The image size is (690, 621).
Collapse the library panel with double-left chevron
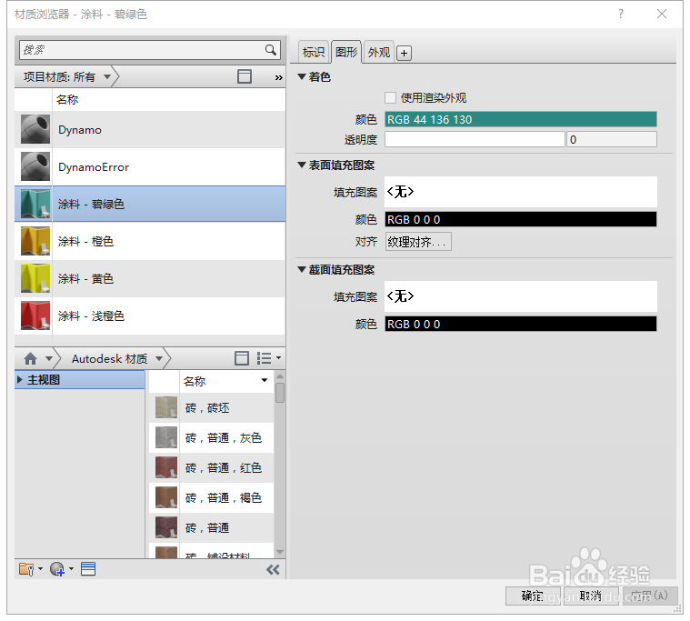click(x=273, y=570)
